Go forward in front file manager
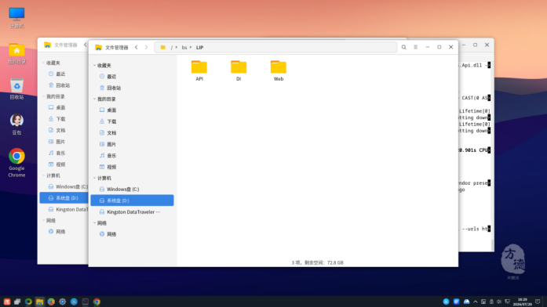Image resolution: width=547 pixels, height=307 pixels. 147,47
